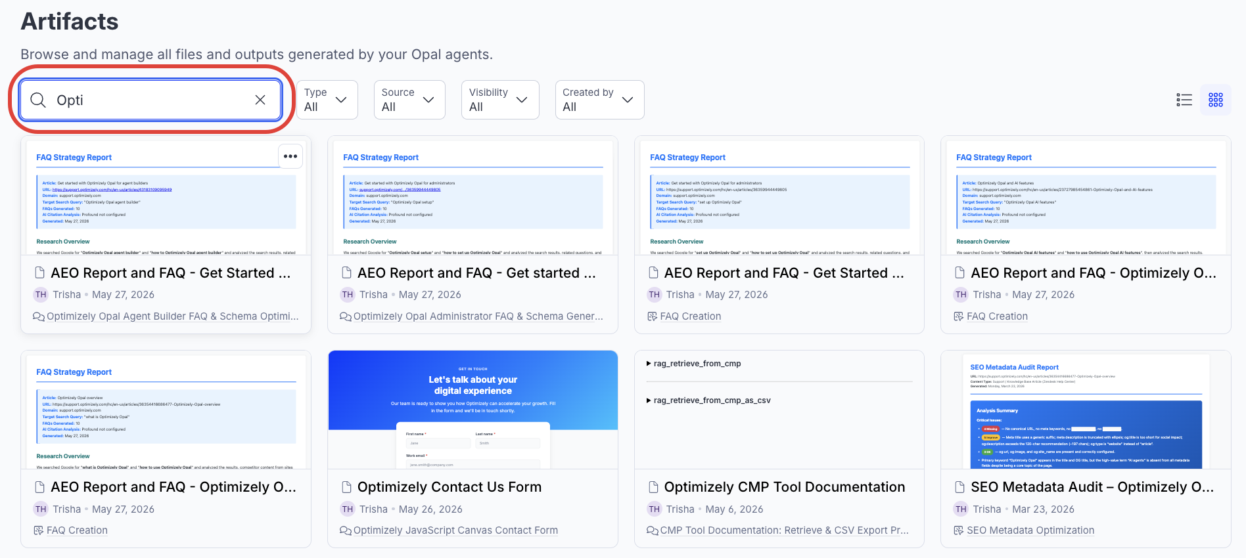Open the Created by filter dropdown
The width and height of the screenshot is (1246, 558).
[599, 100]
